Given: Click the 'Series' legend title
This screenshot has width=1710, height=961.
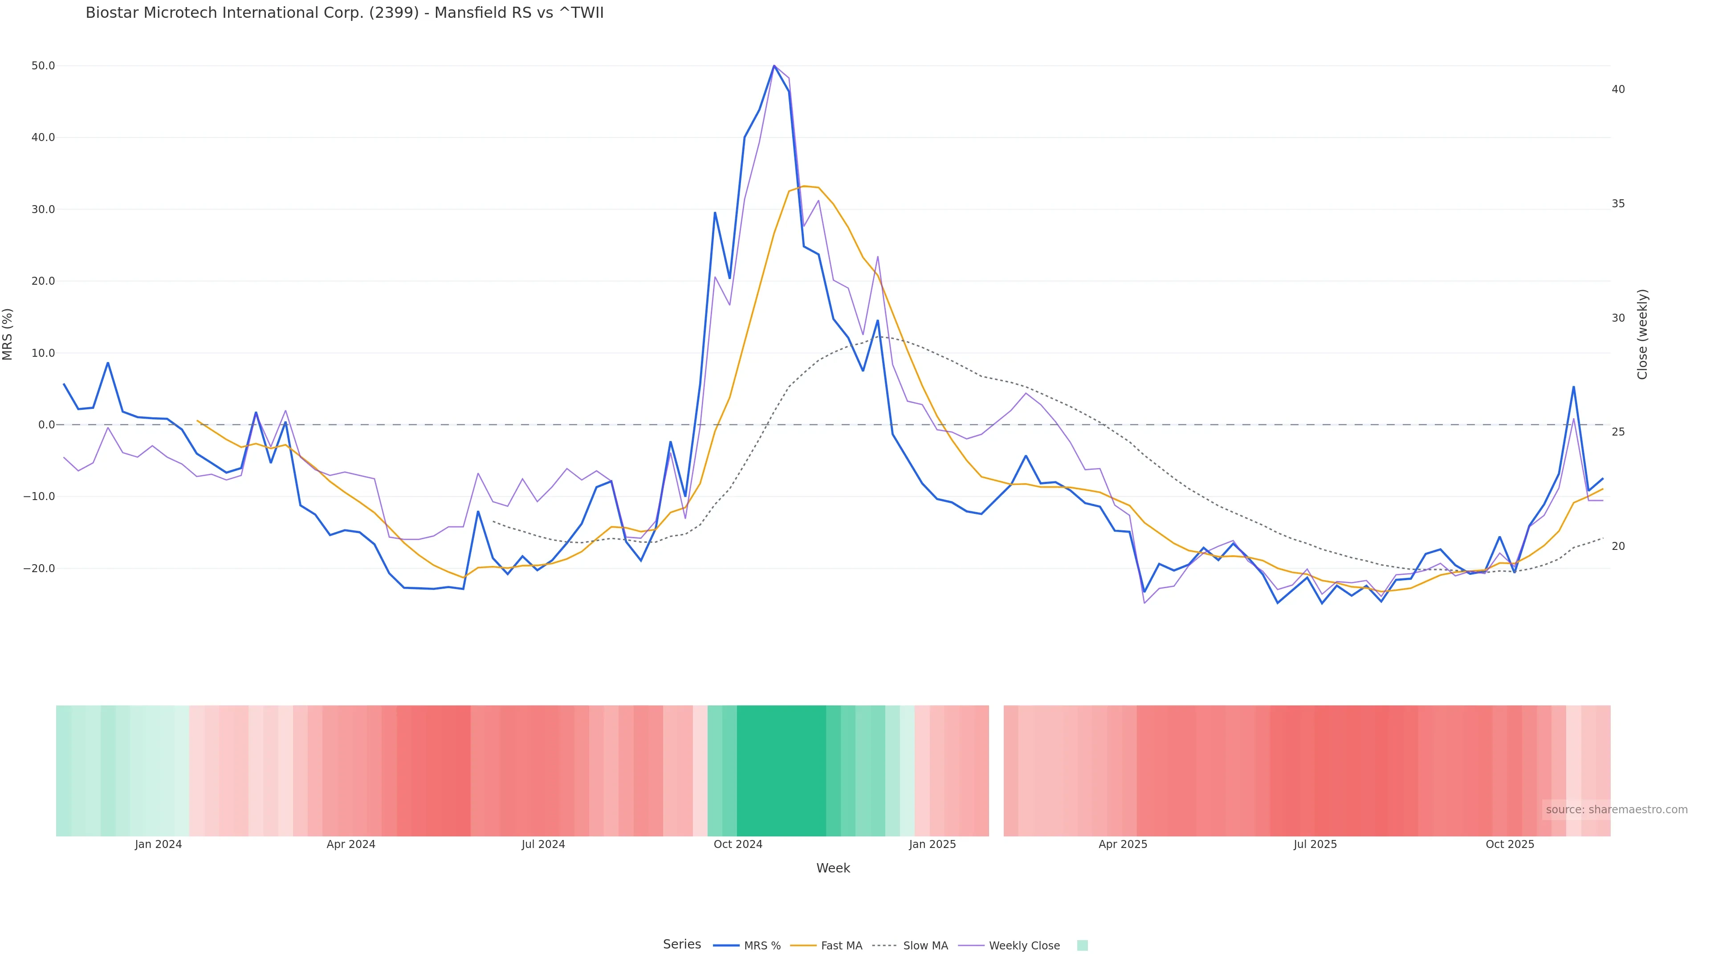Looking at the screenshot, I should (x=682, y=945).
